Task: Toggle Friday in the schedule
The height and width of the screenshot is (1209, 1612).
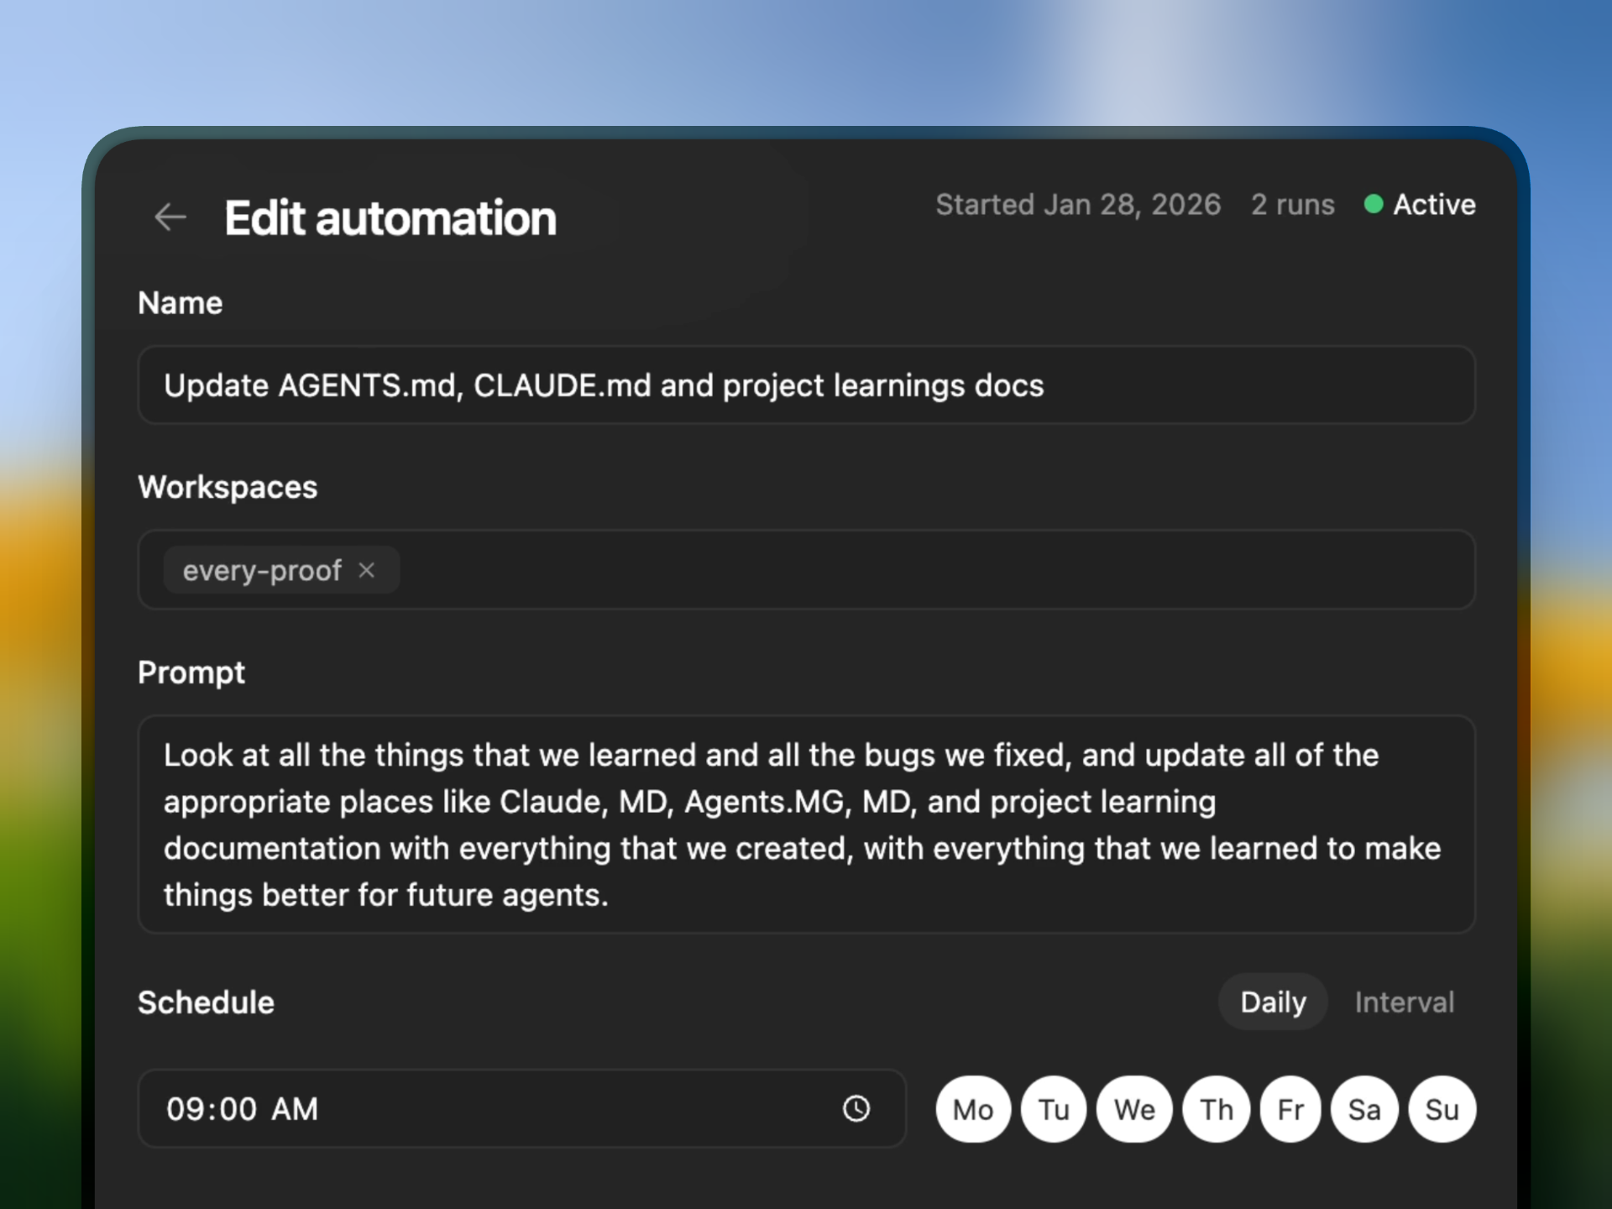Action: (x=1290, y=1108)
